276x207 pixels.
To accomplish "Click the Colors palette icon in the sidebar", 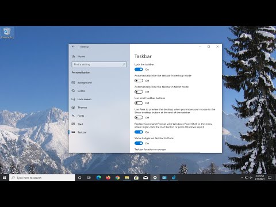I will (x=73, y=91).
